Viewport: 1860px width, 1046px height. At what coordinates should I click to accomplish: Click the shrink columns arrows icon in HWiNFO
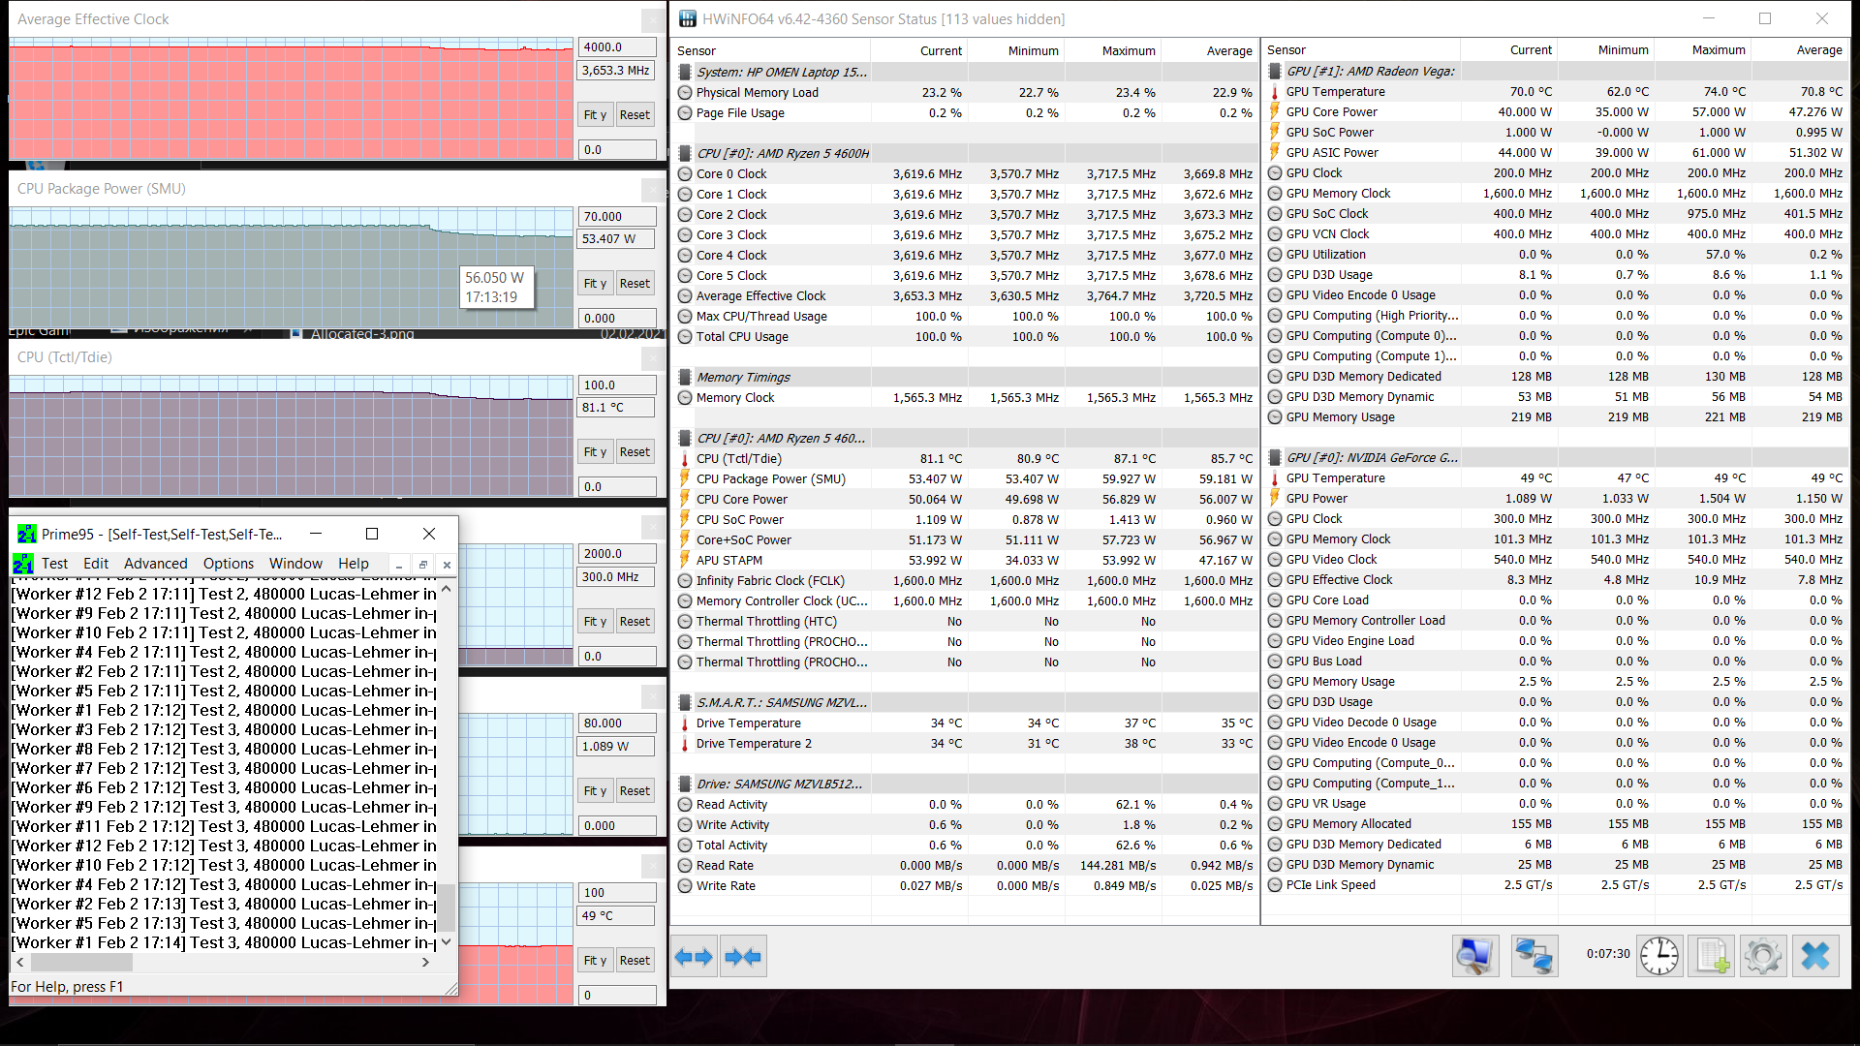744,957
